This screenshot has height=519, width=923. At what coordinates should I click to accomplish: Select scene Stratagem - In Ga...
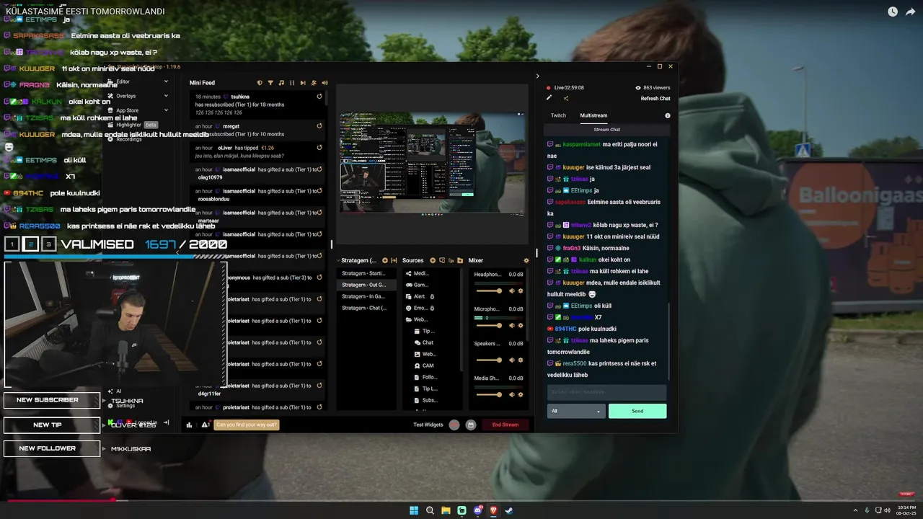pyautogui.click(x=365, y=296)
